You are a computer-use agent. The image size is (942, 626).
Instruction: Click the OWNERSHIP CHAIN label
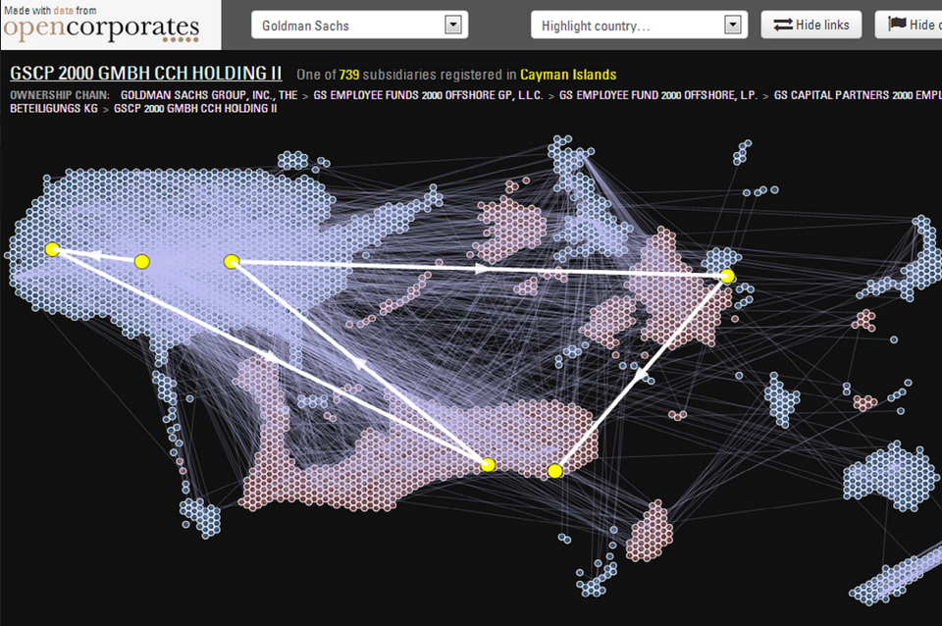[x=60, y=95]
